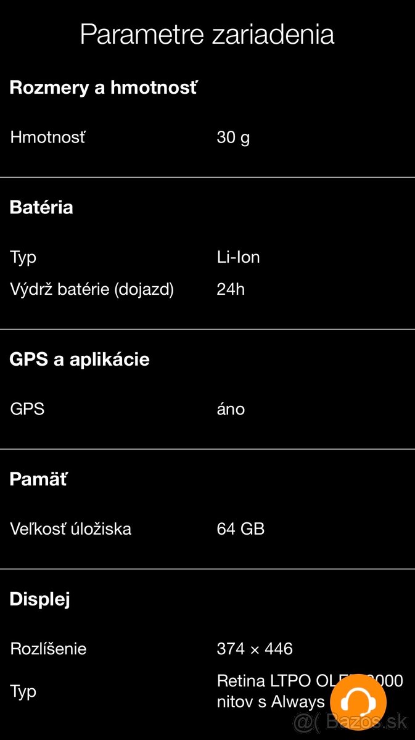Select the "Rozmery a hmotnosť" section heading
The height and width of the screenshot is (740, 415).
click(x=103, y=88)
